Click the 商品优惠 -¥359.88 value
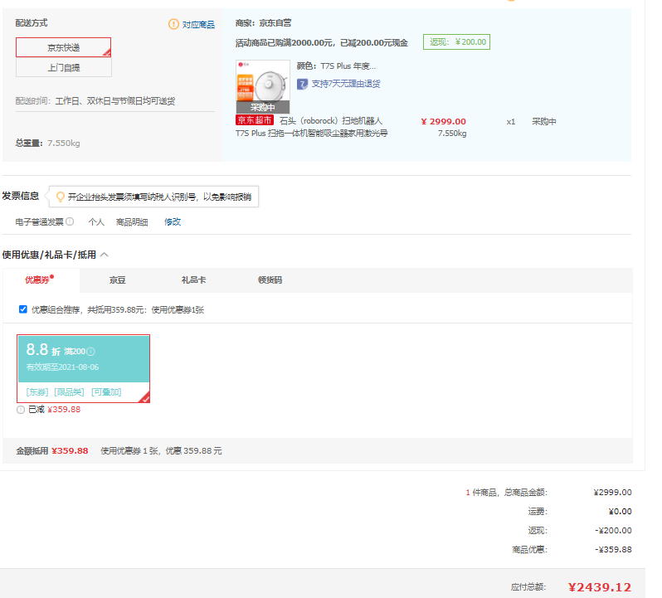This screenshot has width=662, height=598. click(x=613, y=549)
